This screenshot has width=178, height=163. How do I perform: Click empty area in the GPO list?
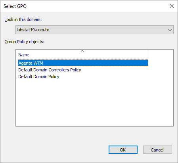pyautogui.click(x=94, y=103)
